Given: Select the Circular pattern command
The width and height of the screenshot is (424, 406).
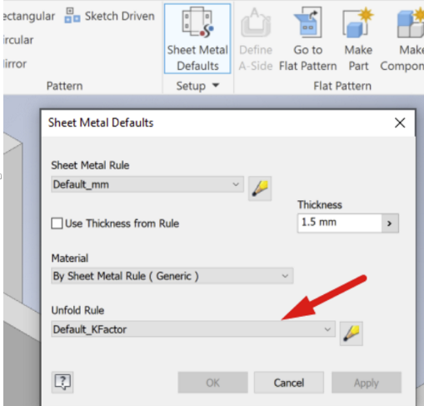Looking at the screenshot, I should coord(18,40).
